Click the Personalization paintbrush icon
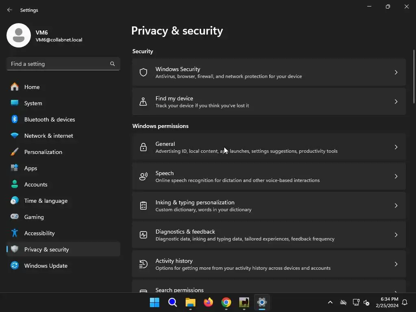 (15, 152)
